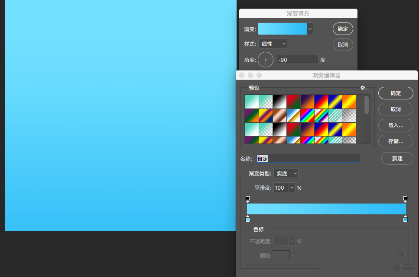Choose the rainbow spectrum gradient preset
The width and height of the screenshot is (419, 277).
(x=307, y=115)
